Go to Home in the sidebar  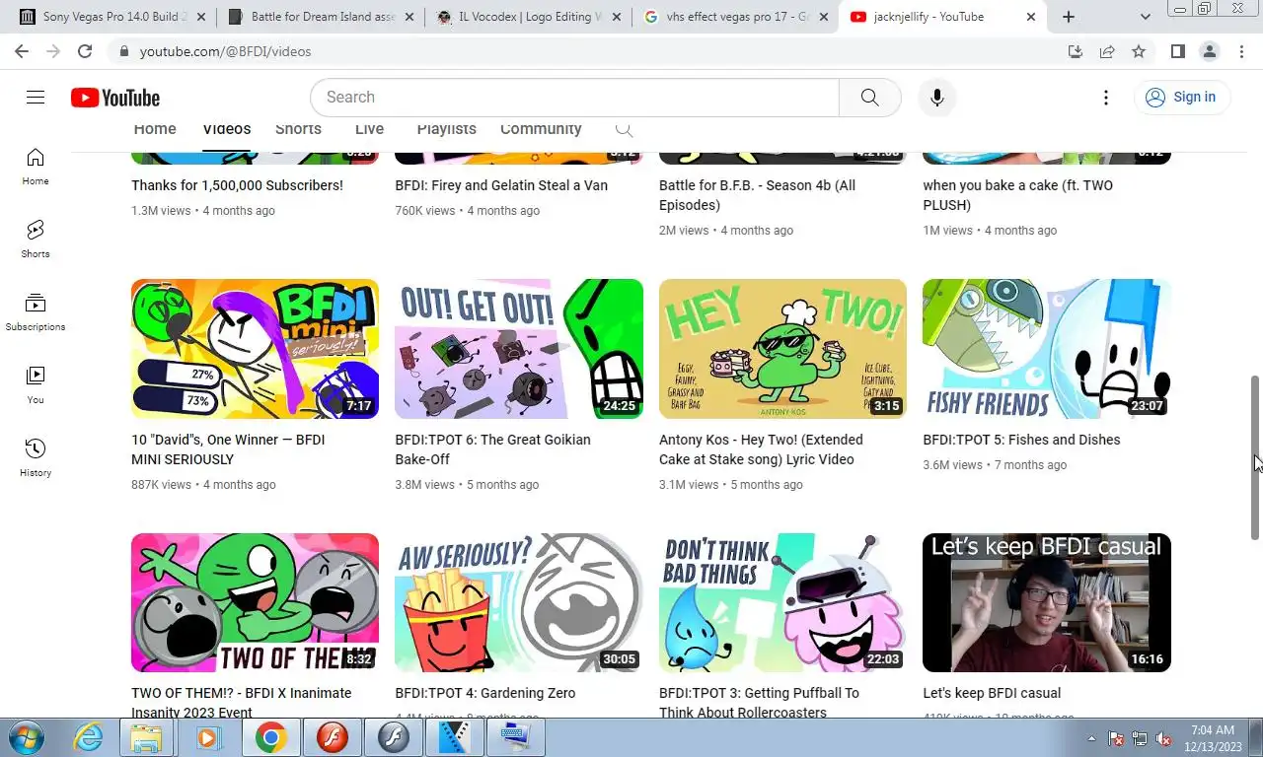click(36, 167)
